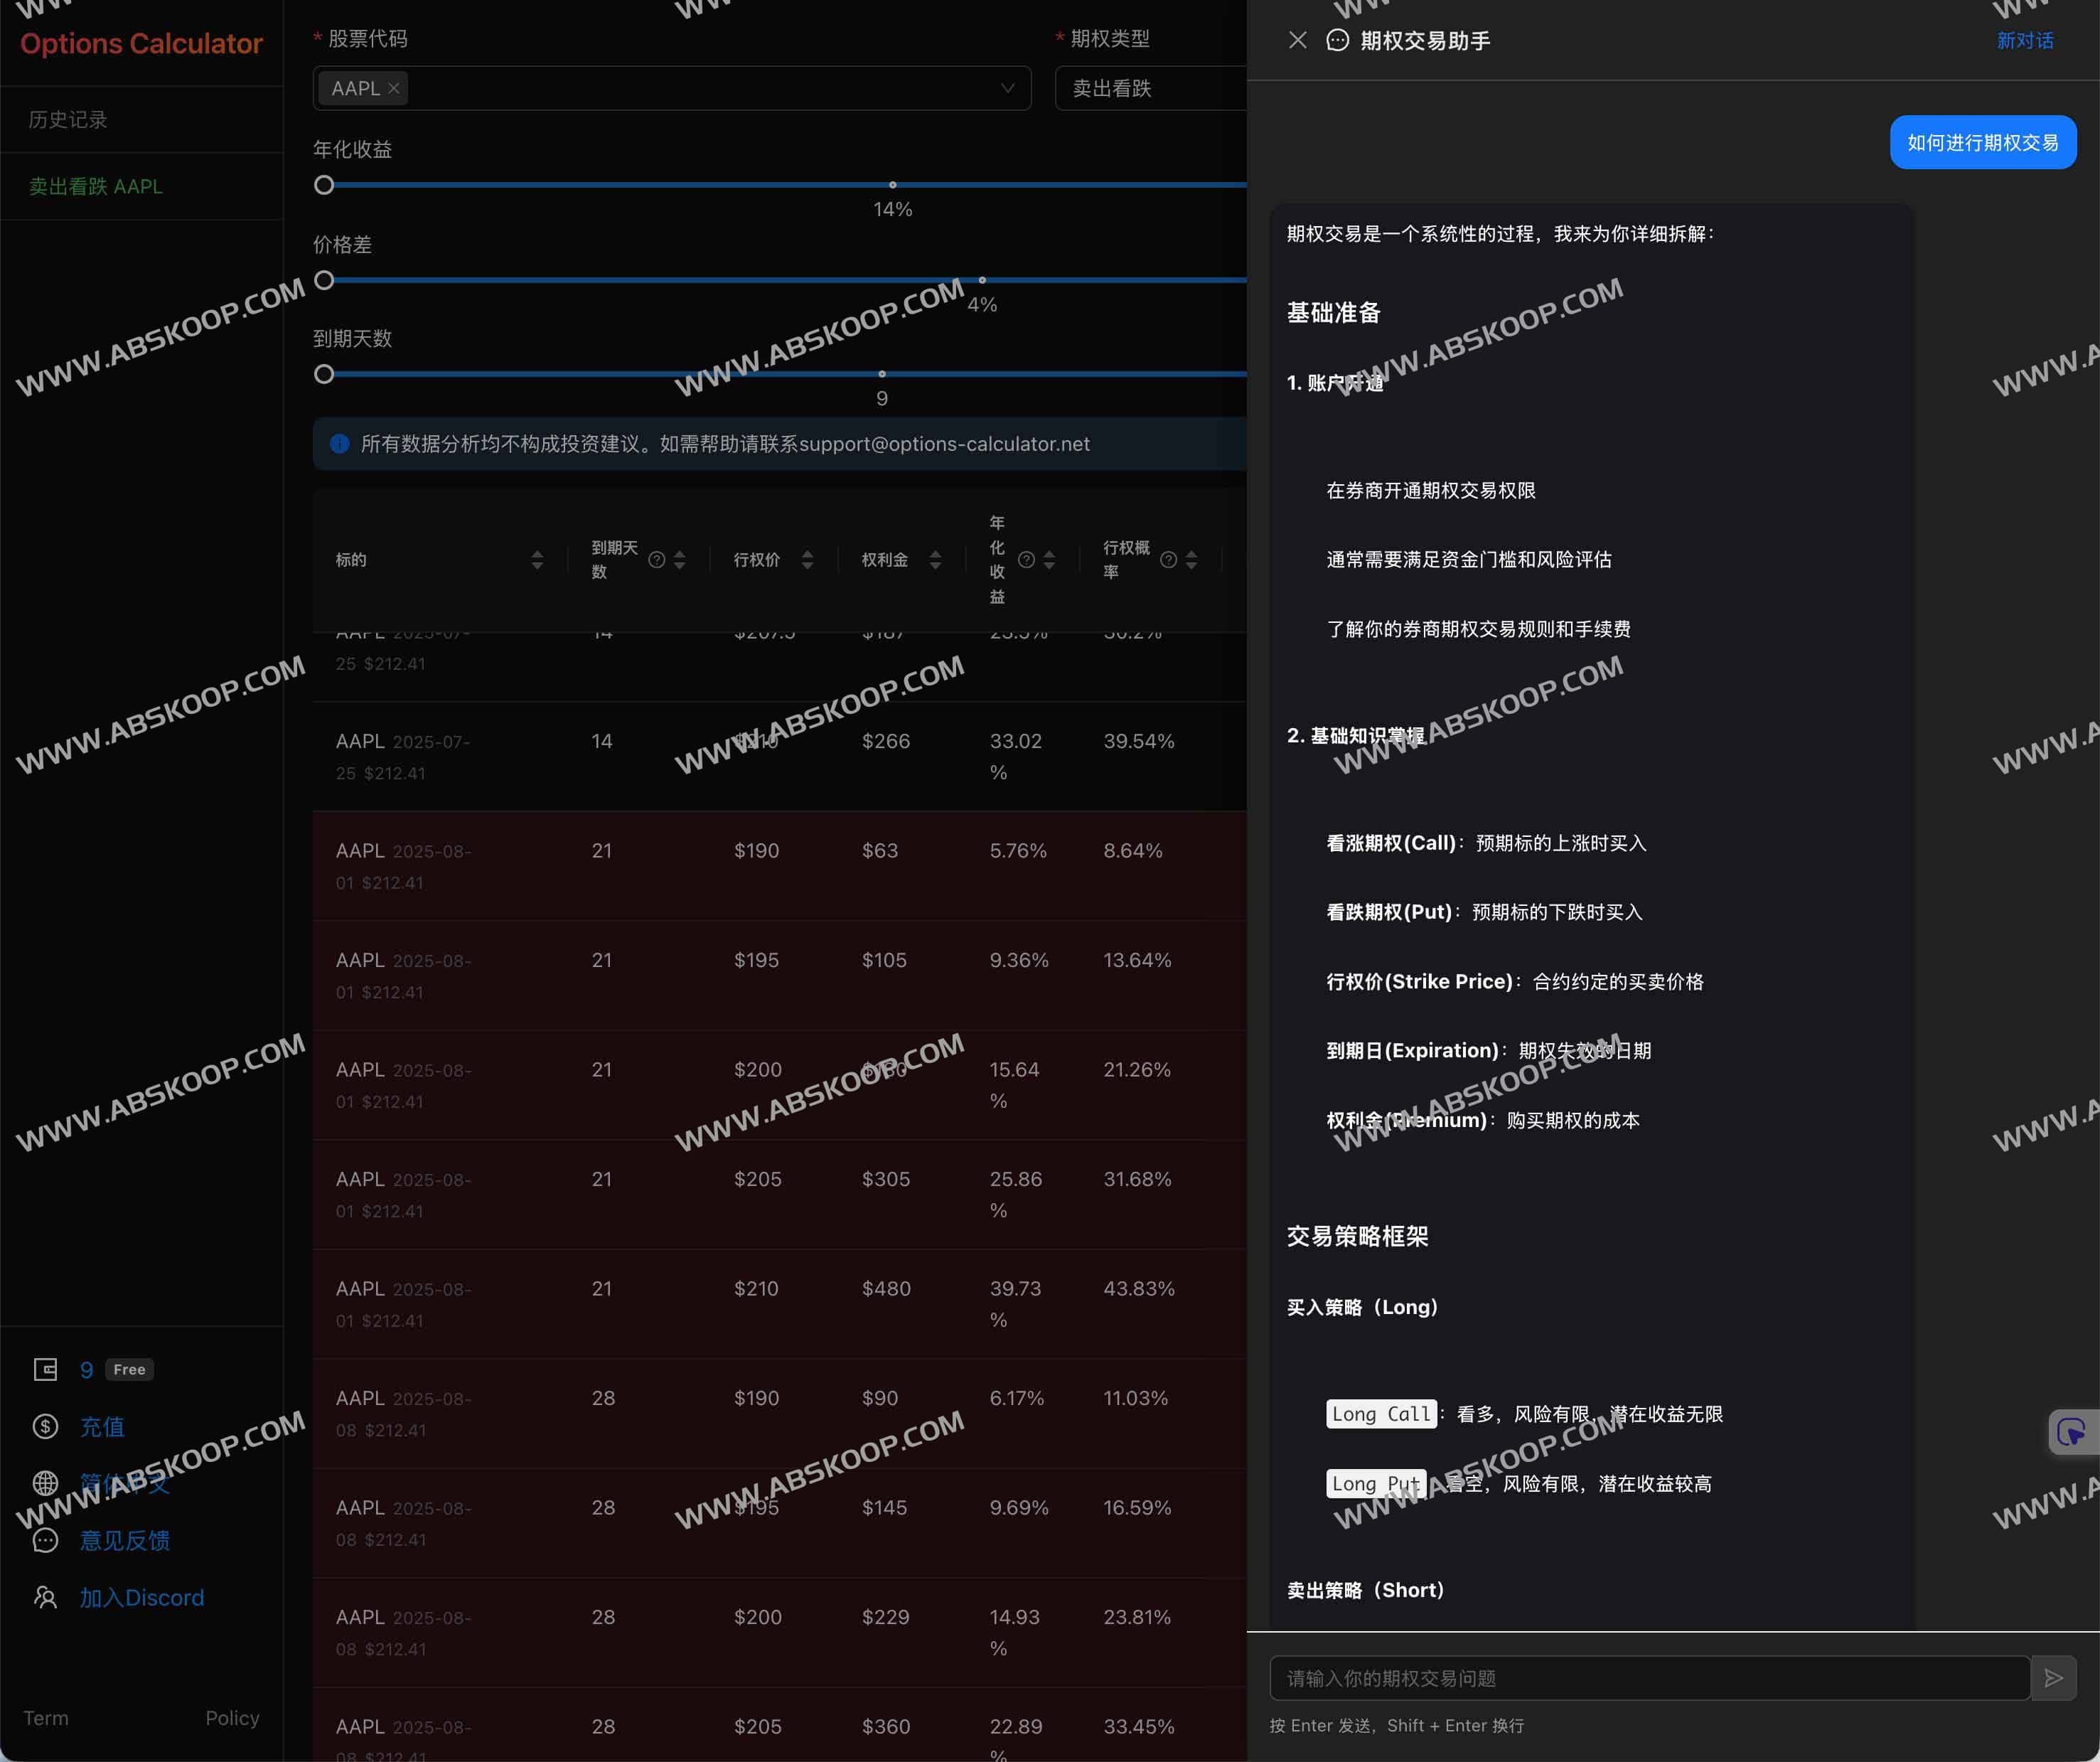This screenshot has width=2100, height=1762.
Task: Sort table by 权利金 column
Action: pyautogui.click(x=935, y=560)
